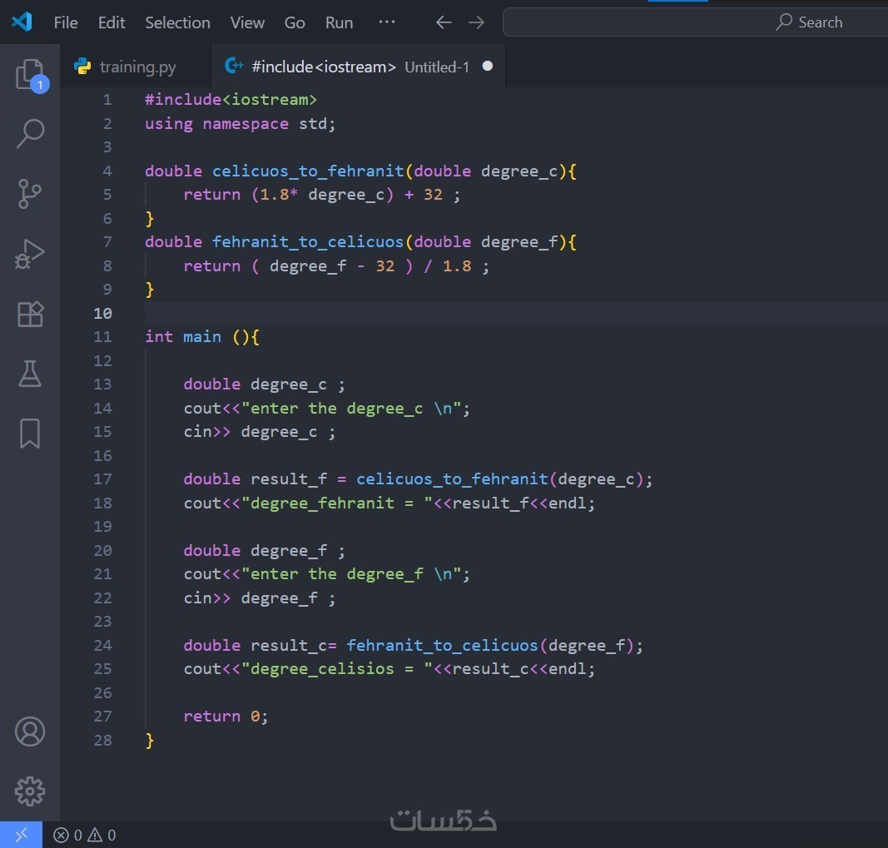Open remote window from status bar
This screenshot has height=848, width=888.
click(x=21, y=835)
